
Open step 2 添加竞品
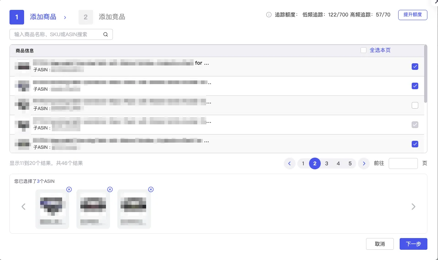[102, 17]
